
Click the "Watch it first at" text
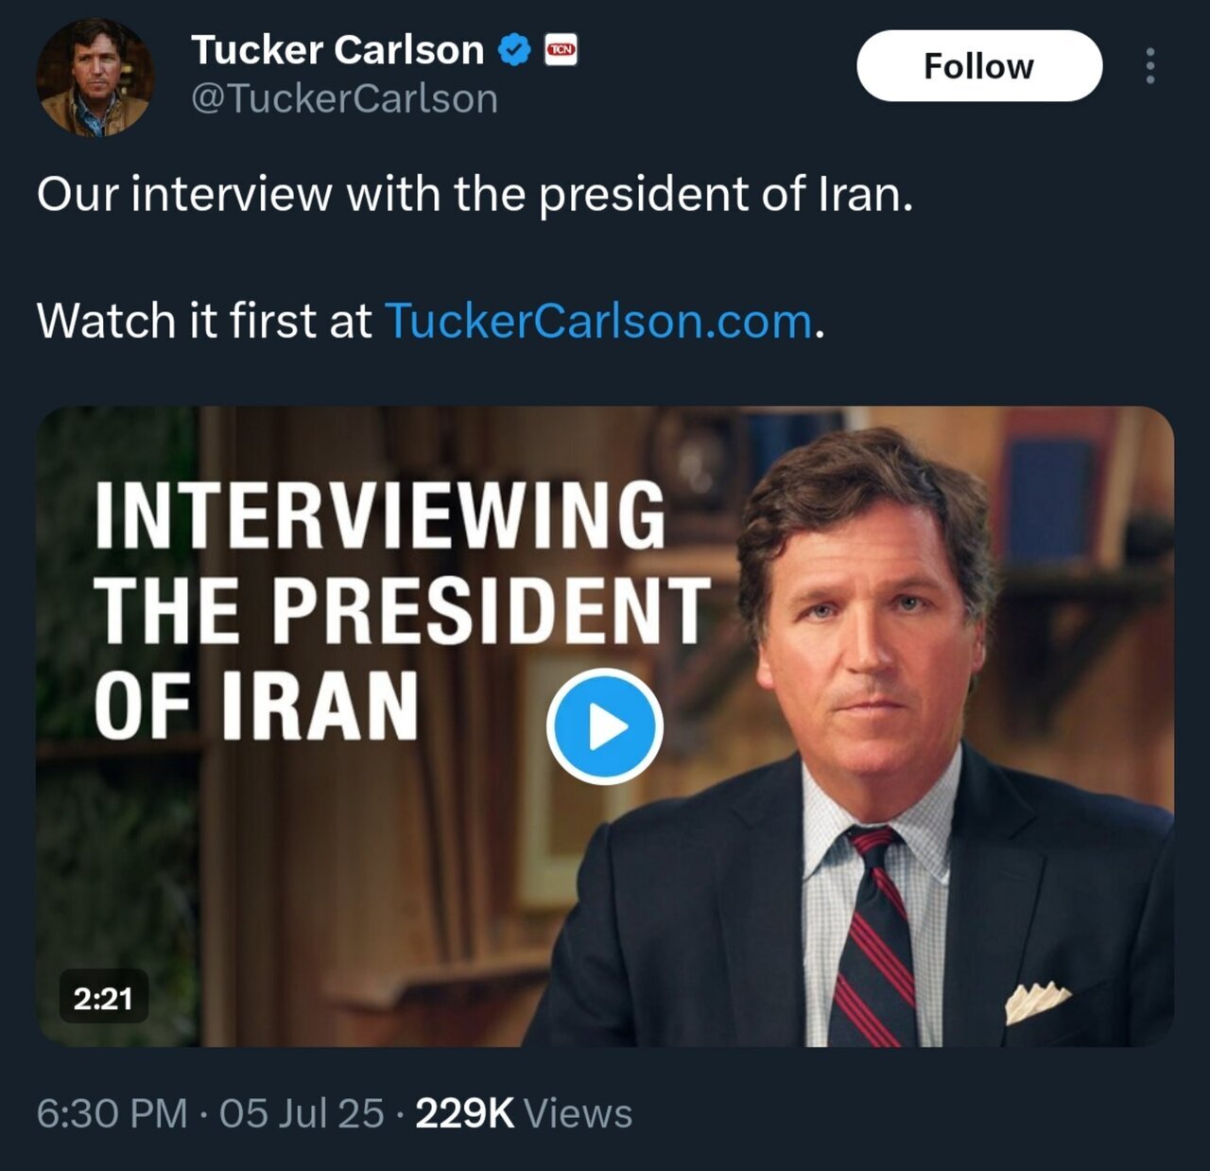[204, 321]
